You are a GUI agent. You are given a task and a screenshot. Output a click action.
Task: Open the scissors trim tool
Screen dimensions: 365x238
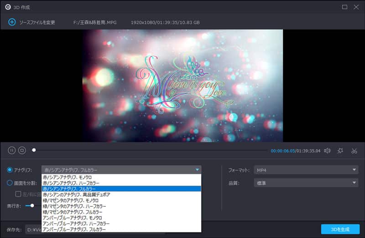click(354, 151)
